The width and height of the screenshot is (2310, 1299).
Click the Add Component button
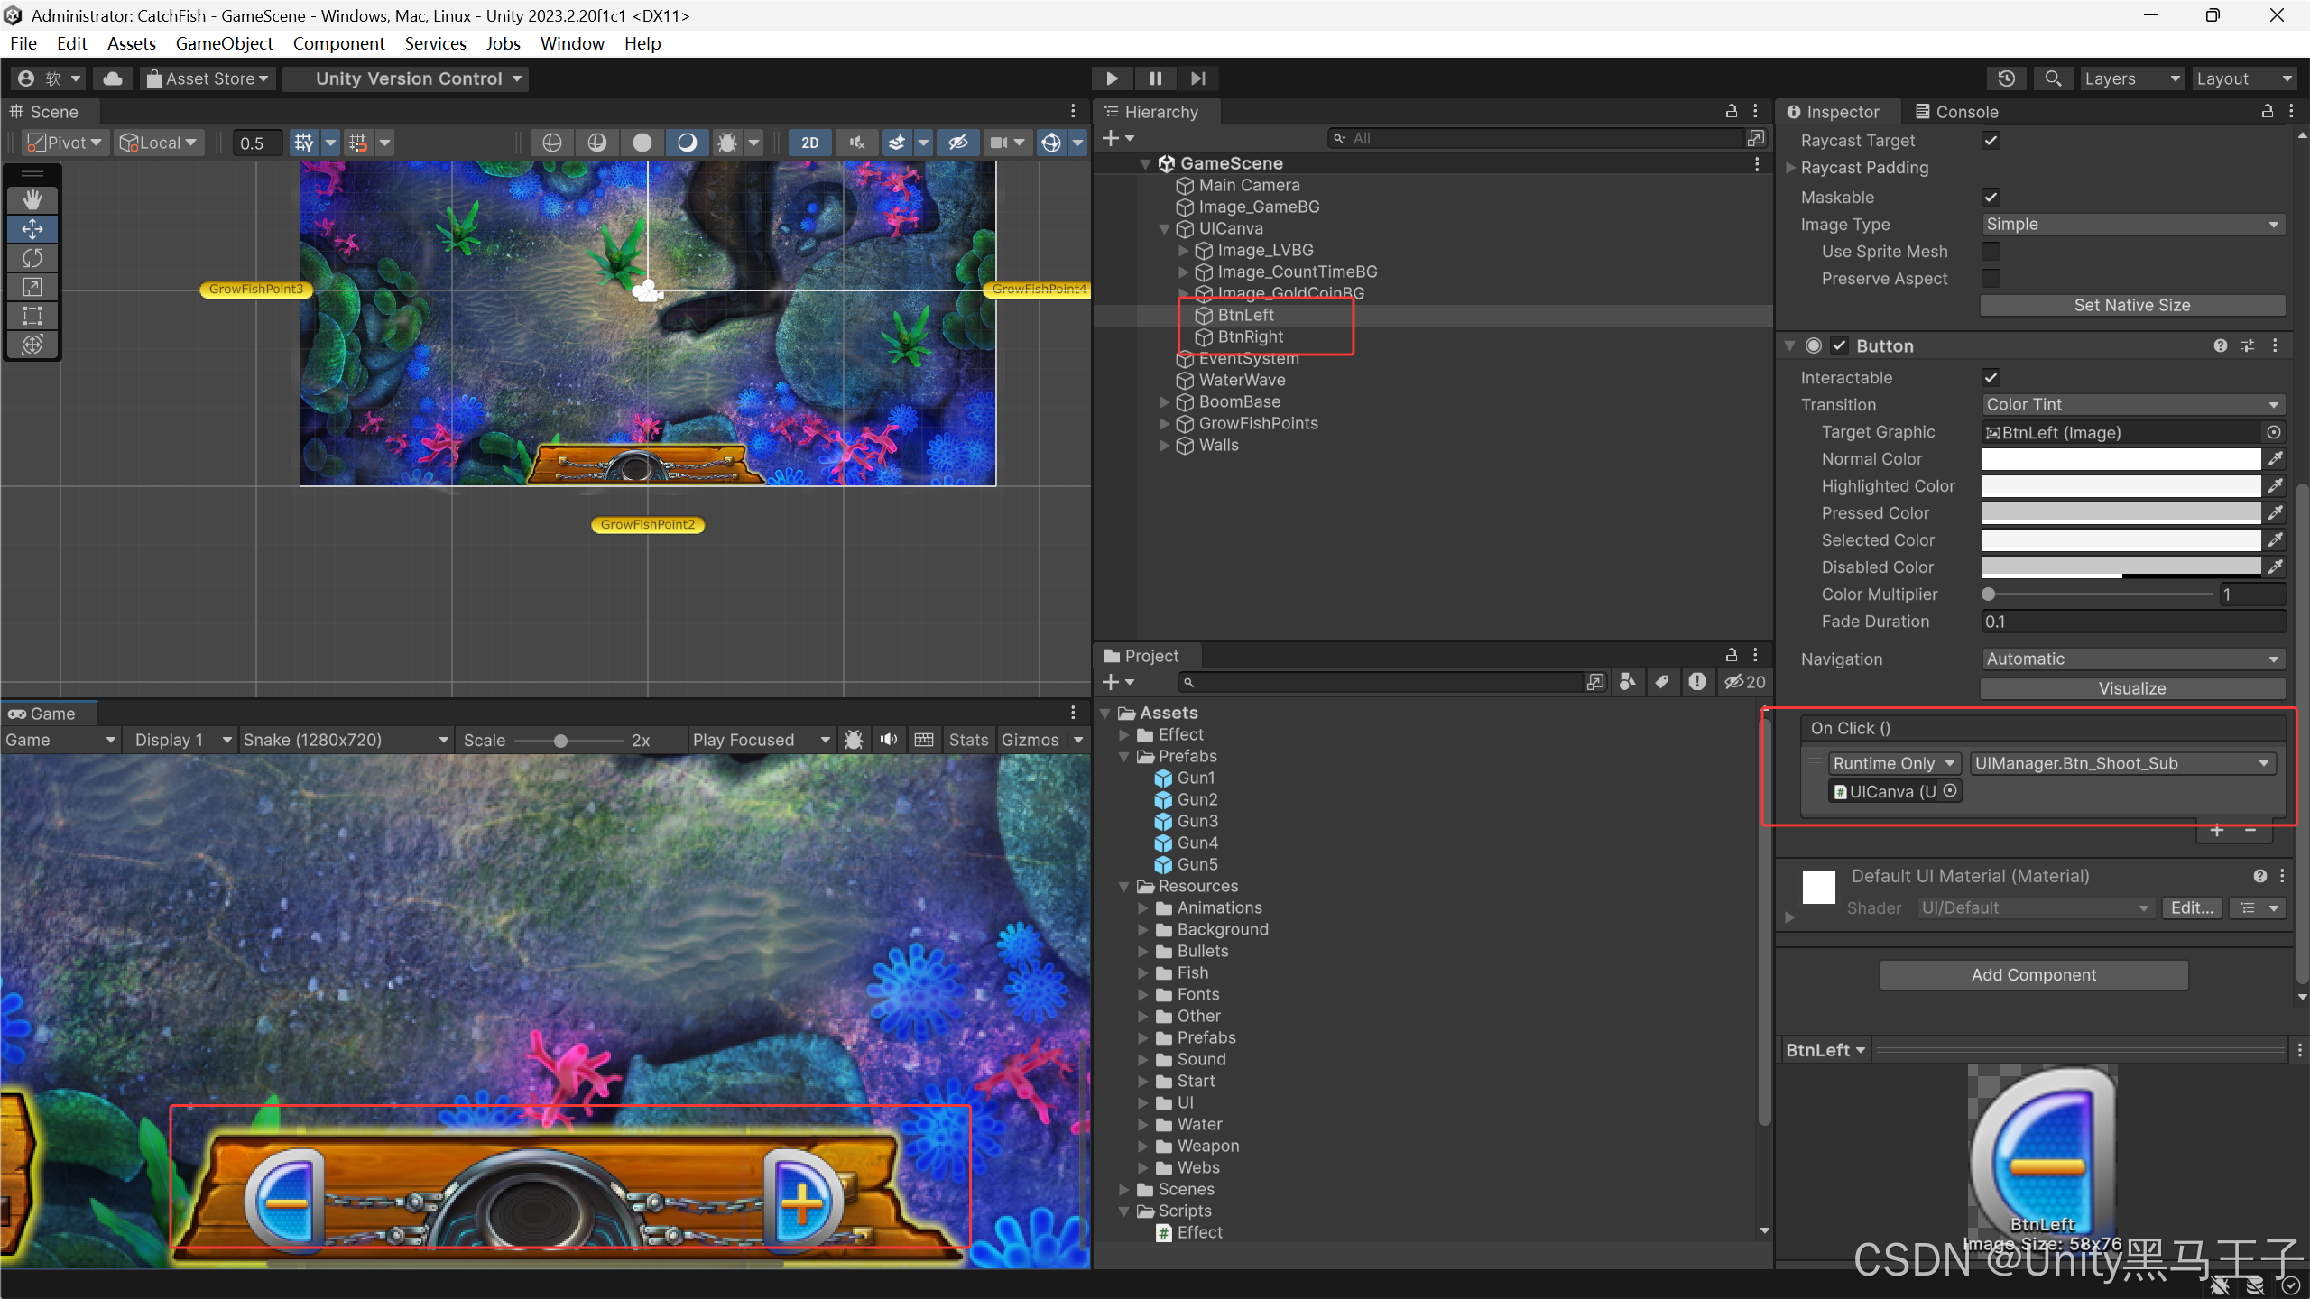coord(2033,975)
